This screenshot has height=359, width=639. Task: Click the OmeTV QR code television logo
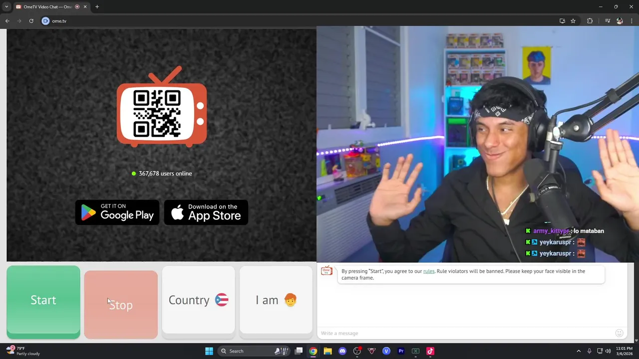point(162,107)
